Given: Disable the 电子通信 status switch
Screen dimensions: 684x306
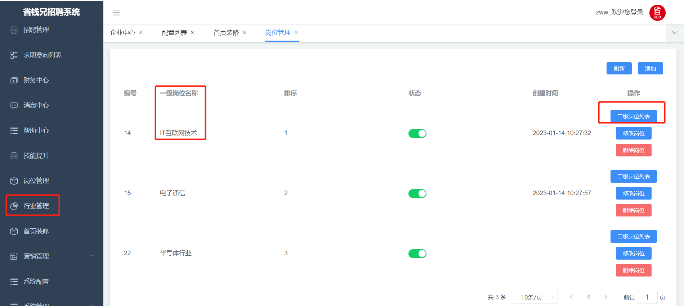Looking at the screenshot, I should point(417,193).
